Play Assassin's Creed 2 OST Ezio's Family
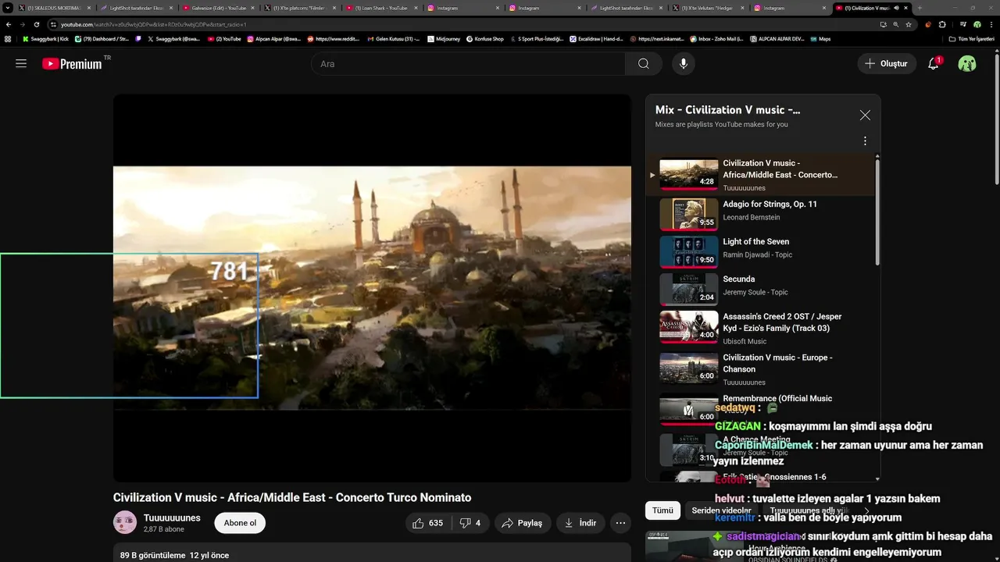The image size is (1000, 562). click(762, 328)
